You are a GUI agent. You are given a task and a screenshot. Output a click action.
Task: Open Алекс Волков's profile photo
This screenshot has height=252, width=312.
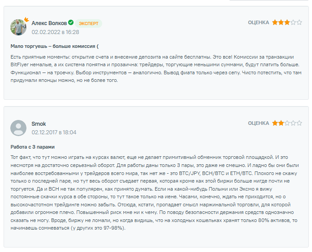pos(18,27)
